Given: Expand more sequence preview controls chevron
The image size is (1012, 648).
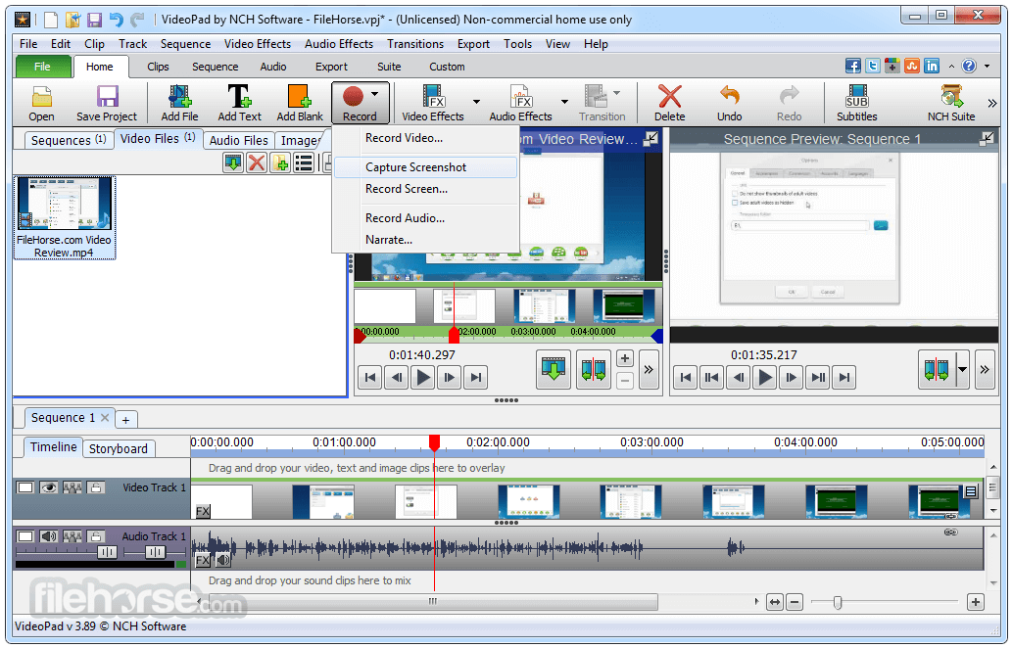Looking at the screenshot, I should click(985, 369).
